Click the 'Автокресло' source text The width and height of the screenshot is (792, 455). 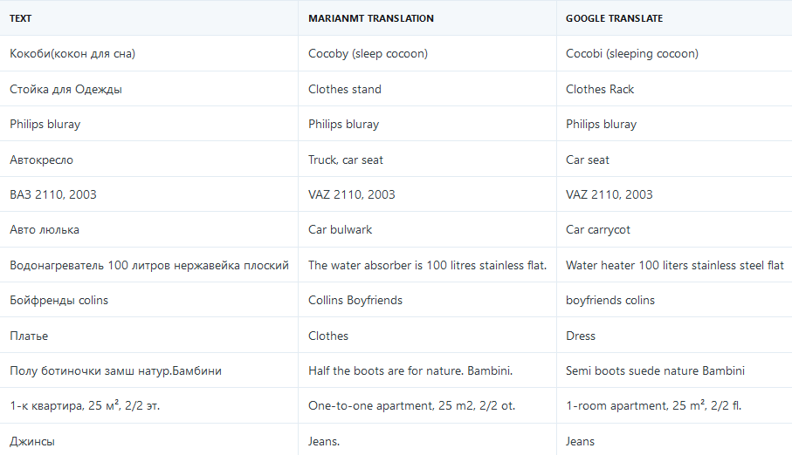(41, 160)
